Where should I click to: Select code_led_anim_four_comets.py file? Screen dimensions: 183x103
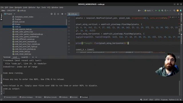(27, 44)
